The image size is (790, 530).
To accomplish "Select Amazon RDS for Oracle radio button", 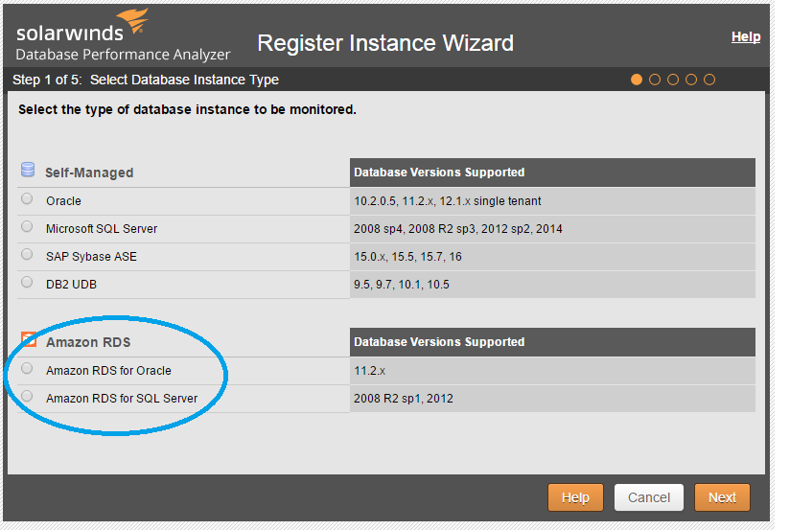I will click(27, 369).
